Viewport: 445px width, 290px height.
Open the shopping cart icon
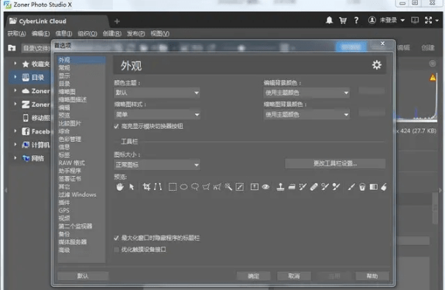[343, 20]
